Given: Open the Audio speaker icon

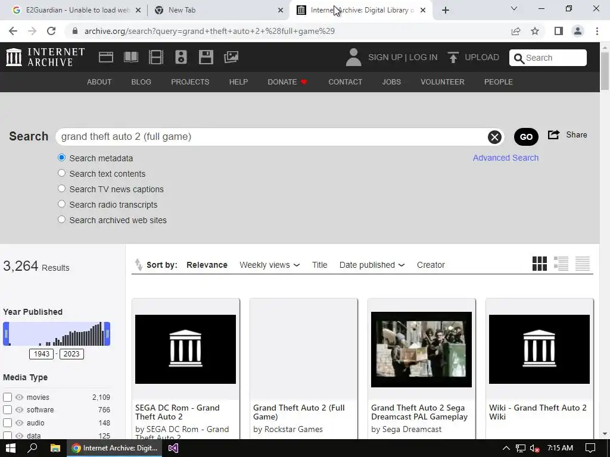Looking at the screenshot, I should pos(181,57).
